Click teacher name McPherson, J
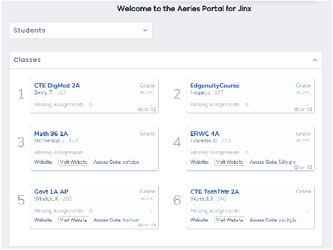 [49, 141]
